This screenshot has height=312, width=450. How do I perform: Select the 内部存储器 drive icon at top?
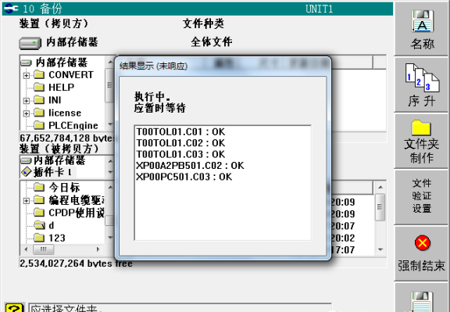pyautogui.click(x=30, y=43)
